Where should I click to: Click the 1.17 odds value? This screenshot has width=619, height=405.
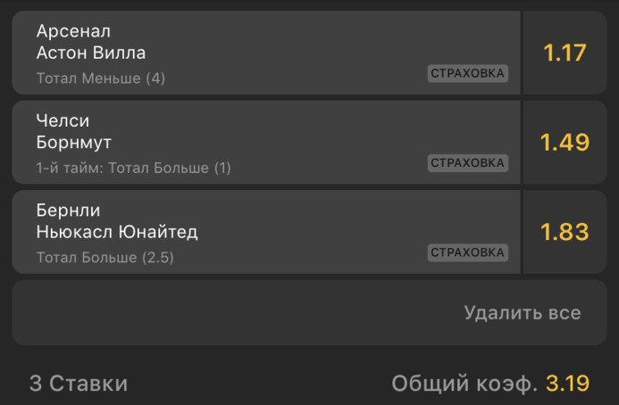click(565, 53)
